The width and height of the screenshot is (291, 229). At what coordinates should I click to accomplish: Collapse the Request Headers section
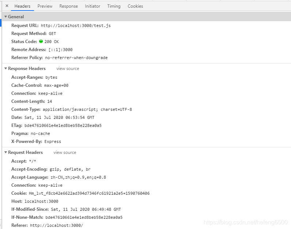pyautogui.click(x=6, y=152)
